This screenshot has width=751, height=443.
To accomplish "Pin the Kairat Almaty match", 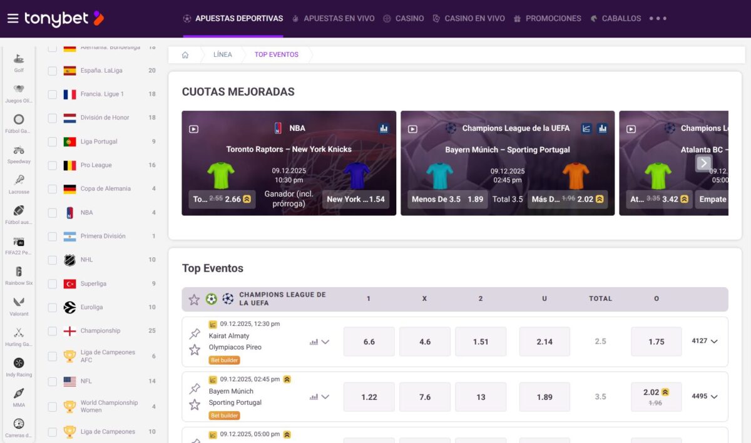I will click(x=195, y=334).
